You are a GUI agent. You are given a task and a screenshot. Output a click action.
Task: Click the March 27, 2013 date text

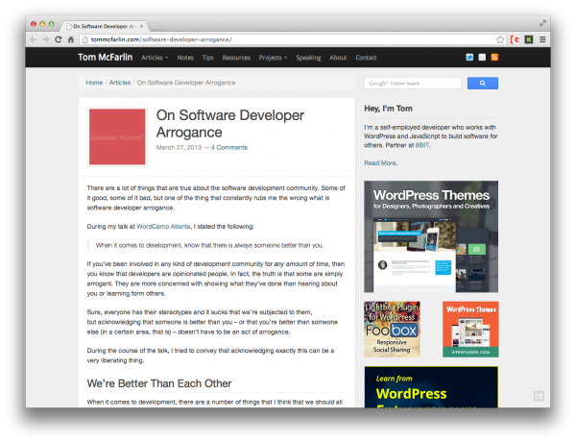coord(179,147)
